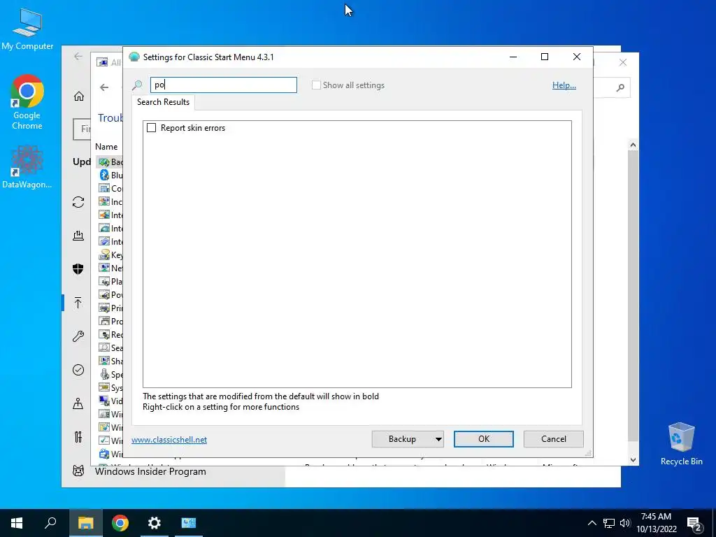This screenshot has height=537, width=716.
Task: Open Troubleshoot wrench icon in the Settings sidebar
Action: click(x=78, y=336)
